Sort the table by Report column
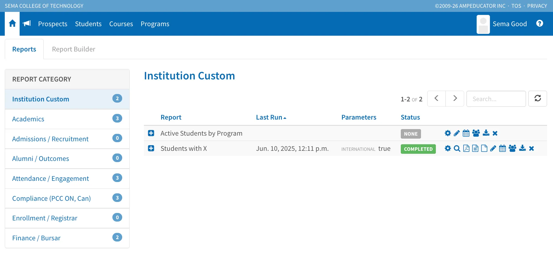Screen dimensions: 553x254 [171, 117]
